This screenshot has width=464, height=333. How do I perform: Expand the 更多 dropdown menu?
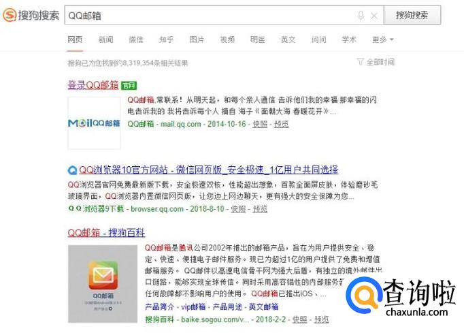click(382, 39)
